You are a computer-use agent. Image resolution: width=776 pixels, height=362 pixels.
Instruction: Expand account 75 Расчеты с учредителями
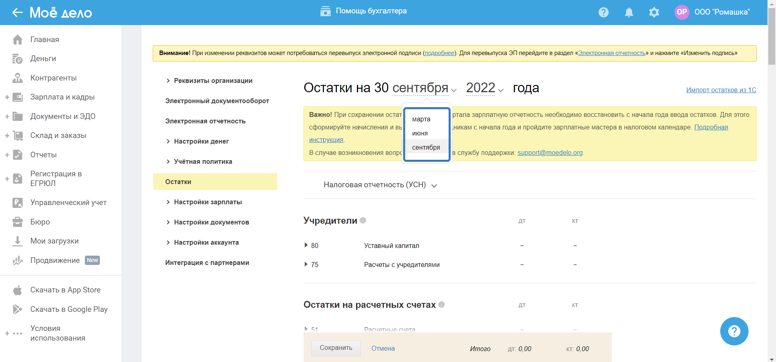click(306, 264)
